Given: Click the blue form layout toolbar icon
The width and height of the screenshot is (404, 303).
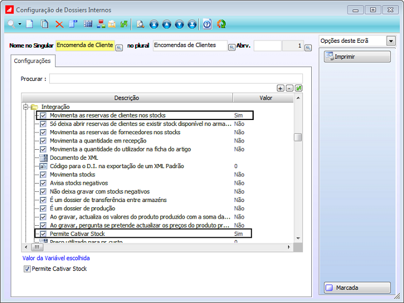Looking at the screenshot, I should 73,24.
